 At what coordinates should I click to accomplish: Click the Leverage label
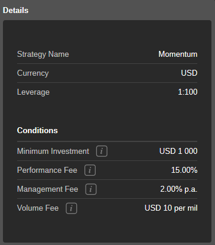click(x=33, y=92)
